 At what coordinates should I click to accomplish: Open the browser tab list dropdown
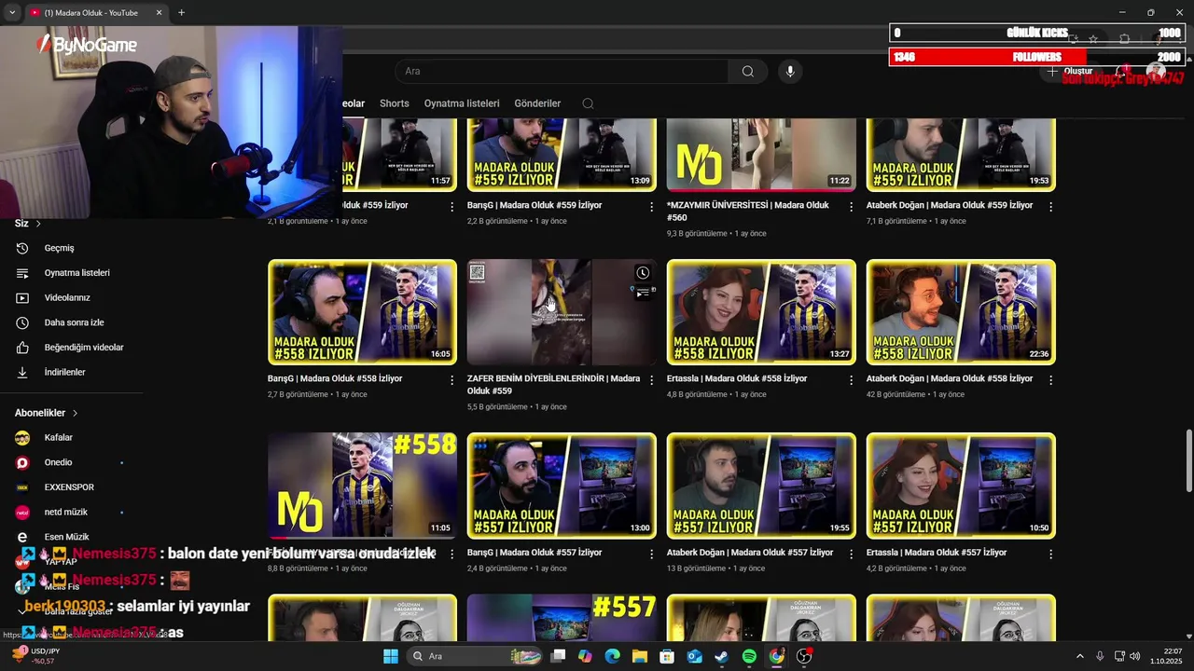(x=12, y=12)
